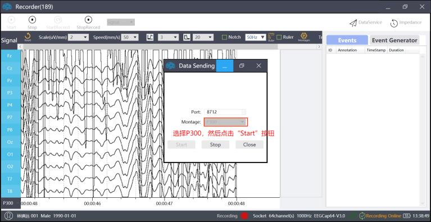
Task: Expand the 50Hz notch frequency dropdown
Action: (x=256, y=37)
